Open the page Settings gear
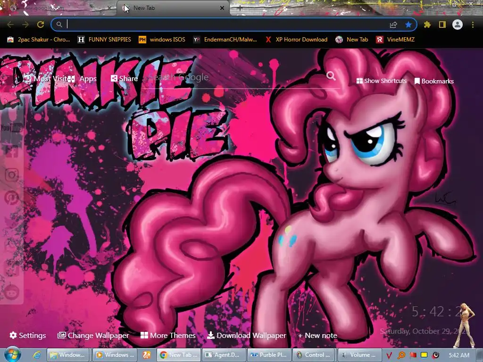The height and width of the screenshot is (362, 483). pos(28,335)
